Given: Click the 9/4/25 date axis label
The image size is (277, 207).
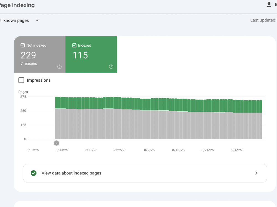Looking at the screenshot, I should (237, 150).
